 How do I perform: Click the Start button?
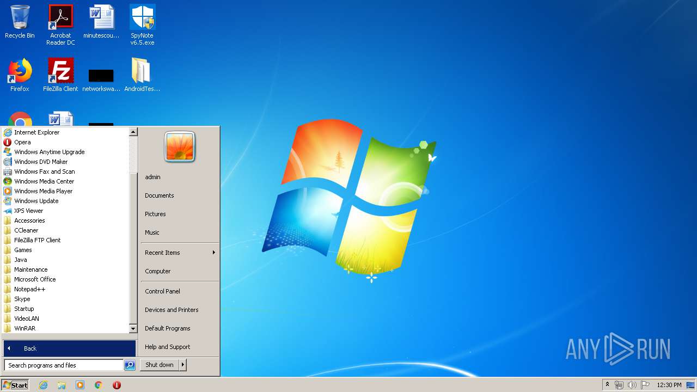pyautogui.click(x=15, y=385)
